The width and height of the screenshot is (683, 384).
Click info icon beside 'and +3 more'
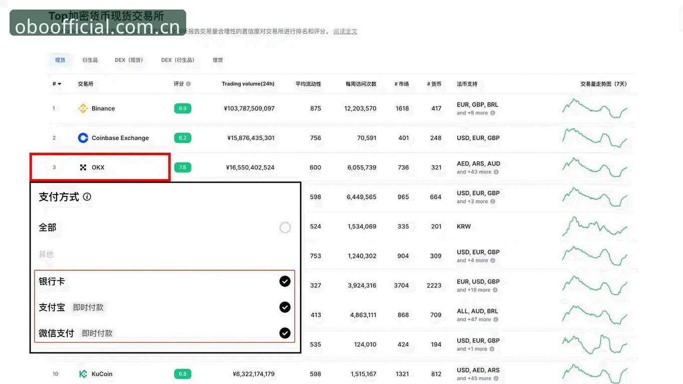pyautogui.click(x=493, y=202)
